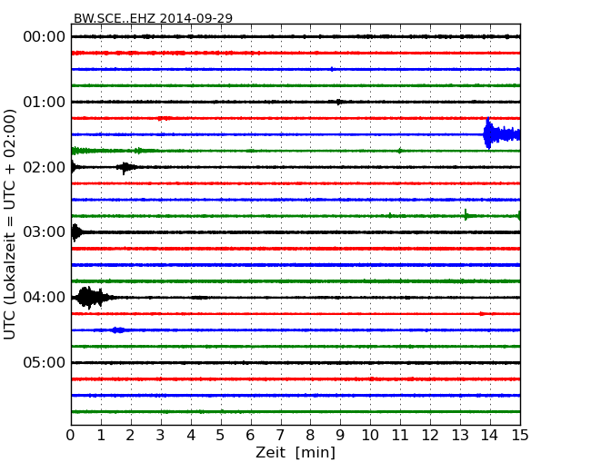The height and width of the screenshot is (472, 591).
Task: Click the UTC Lokalzeit y-axis label
Action: click(11, 223)
